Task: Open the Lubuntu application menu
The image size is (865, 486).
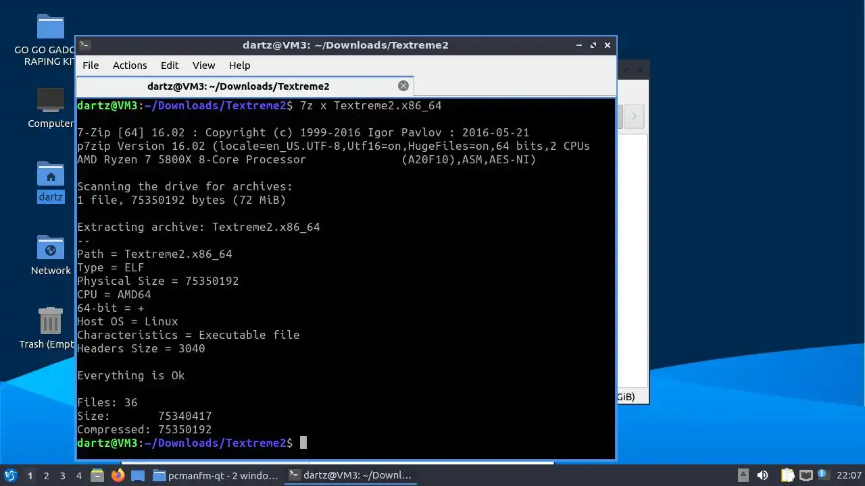Action: pos(11,475)
